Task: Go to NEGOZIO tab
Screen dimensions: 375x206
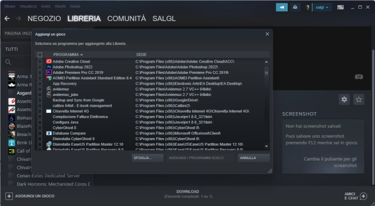Action: 44,19
